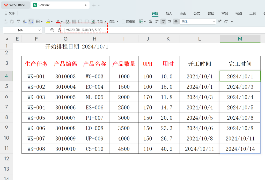Screen dimensions: 265x180
Task: Click the center alignment icon
Action: (163, 22)
